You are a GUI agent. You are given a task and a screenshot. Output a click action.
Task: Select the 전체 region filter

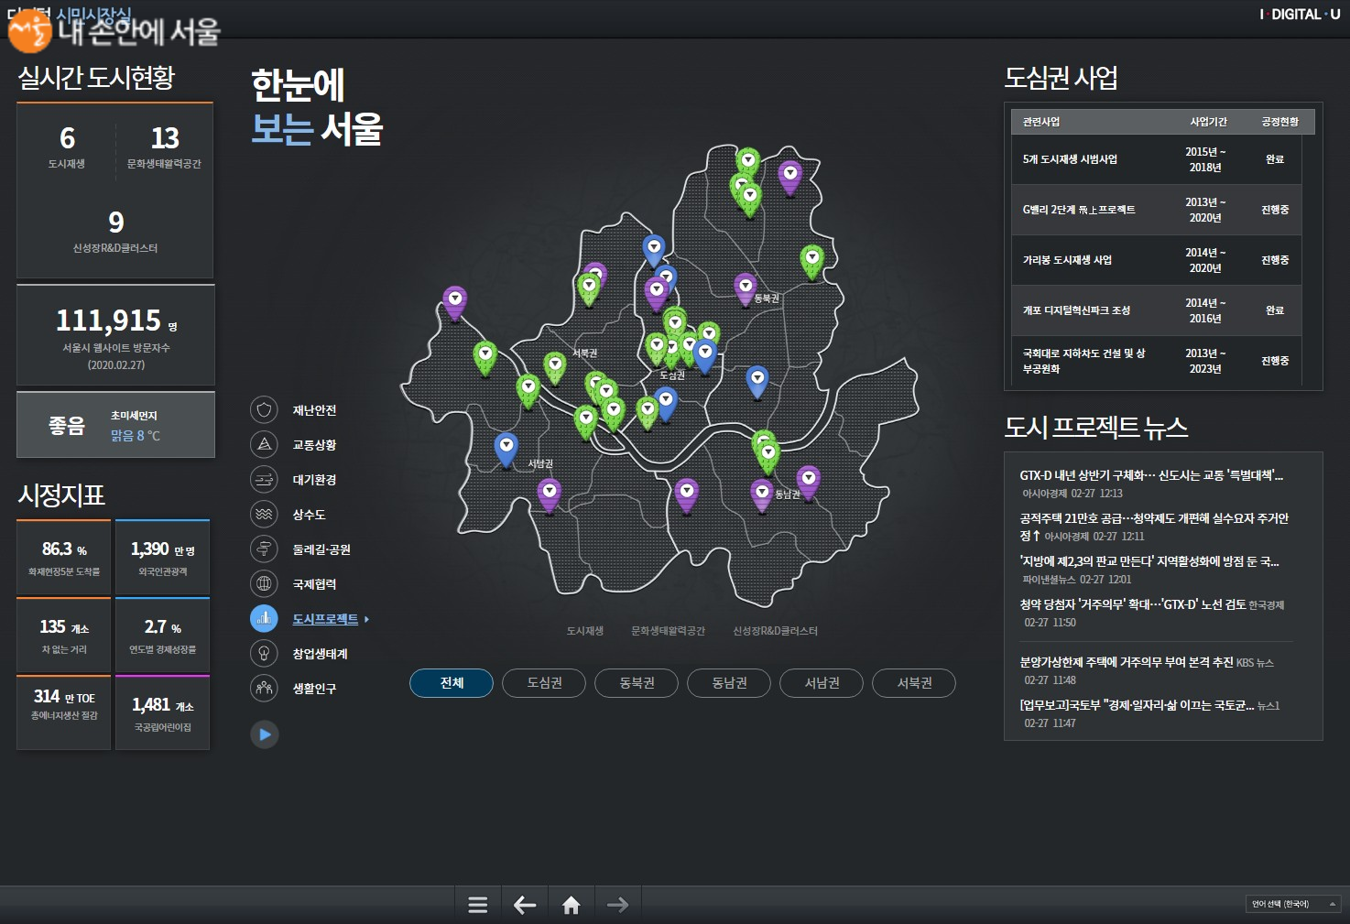click(452, 683)
